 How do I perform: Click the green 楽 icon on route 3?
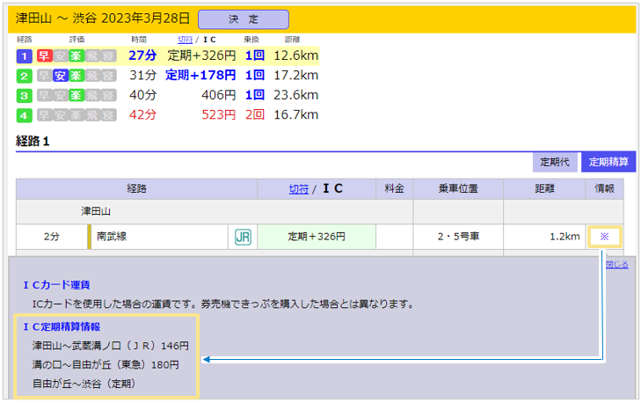76,95
